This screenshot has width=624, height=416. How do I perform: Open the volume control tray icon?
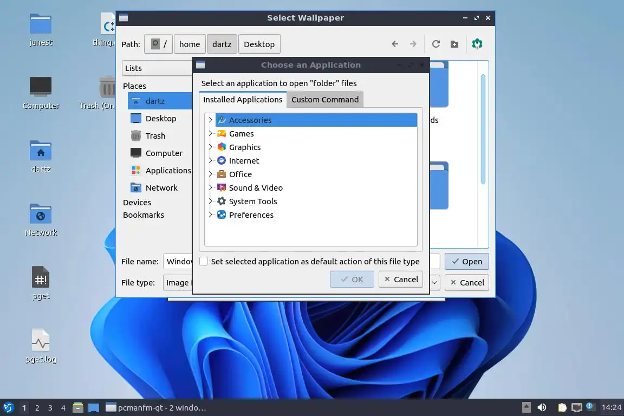pos(542,407)
